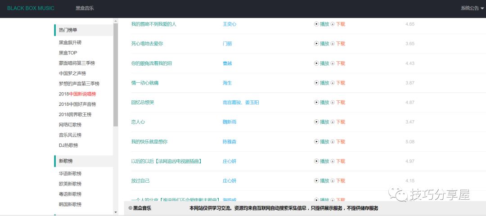
Task: Download the song 放过自己
Action: tap(338, 180)
